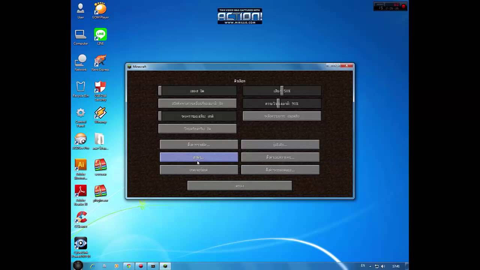Open the highlighted Minecraft language button

point(199,157)
